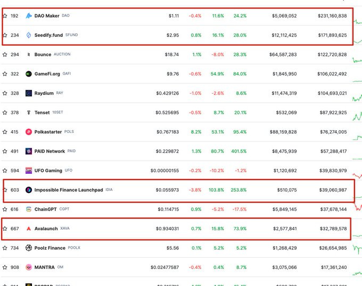Star UFO Gaming as favorite

point(5,171)
